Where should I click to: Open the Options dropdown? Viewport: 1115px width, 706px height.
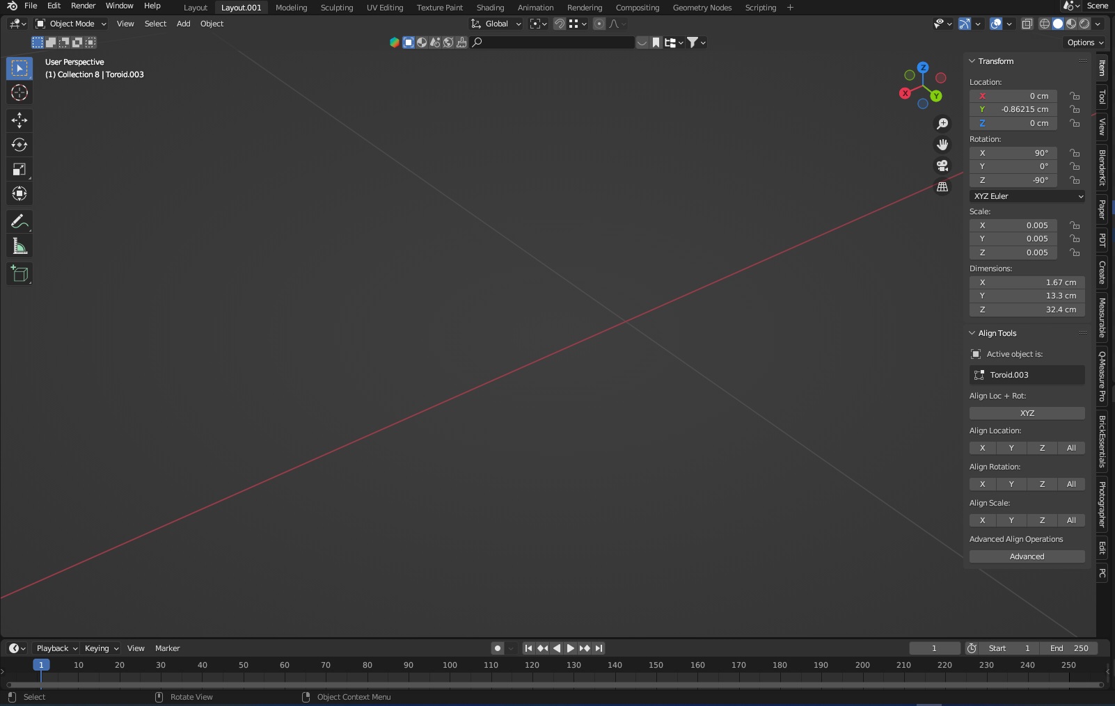(1085, 42)
